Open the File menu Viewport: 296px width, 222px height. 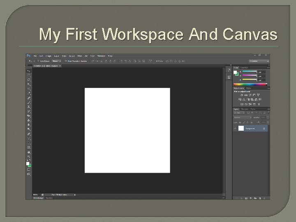(35, 56)
